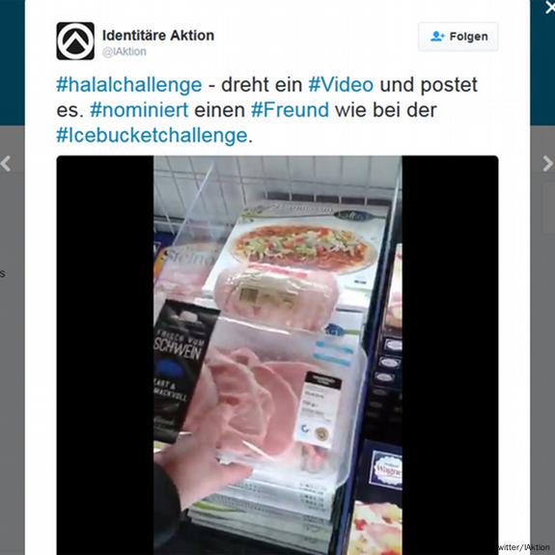Open the #nominiert hashtag

(x=139, y=110)
